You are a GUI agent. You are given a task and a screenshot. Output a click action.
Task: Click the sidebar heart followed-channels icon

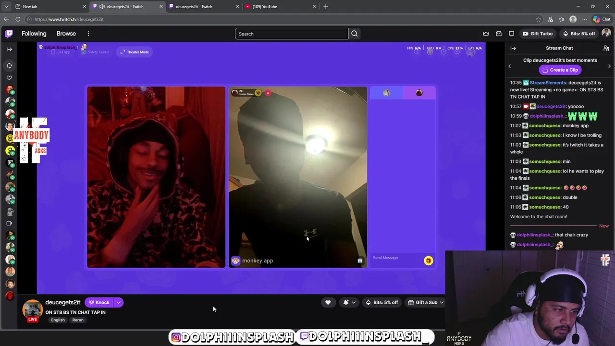coord(9,78)
